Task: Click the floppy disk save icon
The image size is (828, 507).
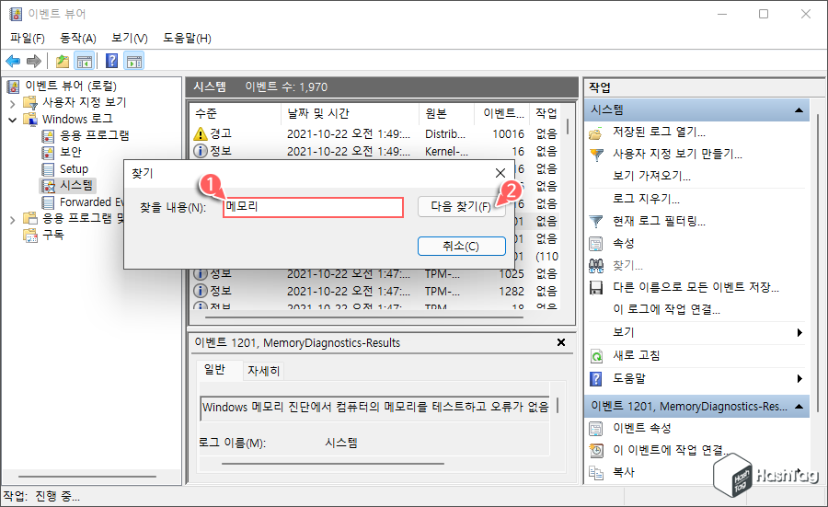Action: tap(595, 288)
